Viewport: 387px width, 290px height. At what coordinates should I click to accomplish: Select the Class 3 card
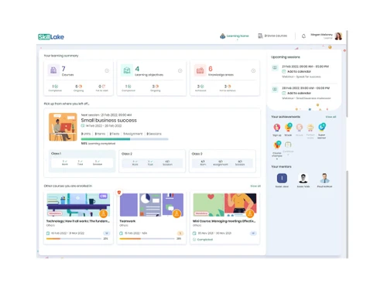pos(222,161)
